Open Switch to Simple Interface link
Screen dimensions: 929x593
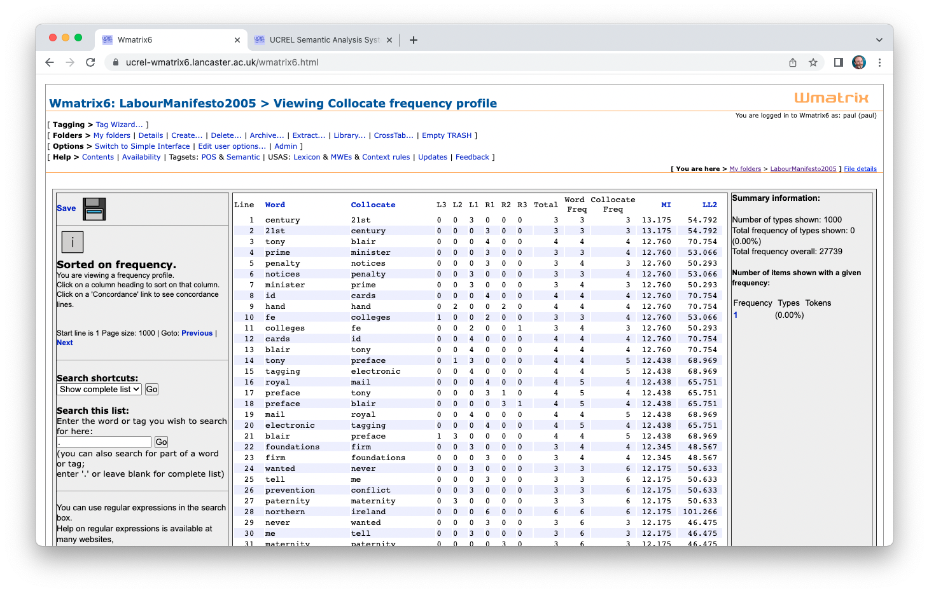142,146
